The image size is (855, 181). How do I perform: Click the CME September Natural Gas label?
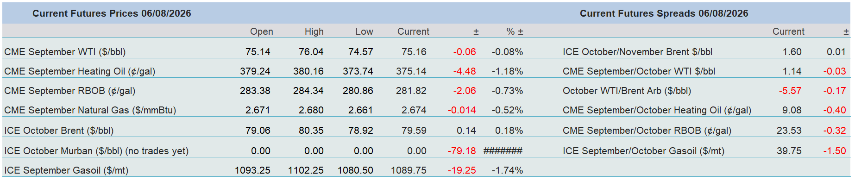90,110
